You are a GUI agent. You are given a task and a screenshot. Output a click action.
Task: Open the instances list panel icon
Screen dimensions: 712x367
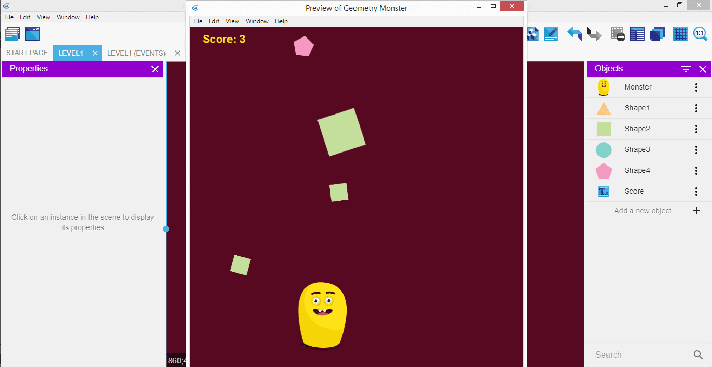[638, 34]
